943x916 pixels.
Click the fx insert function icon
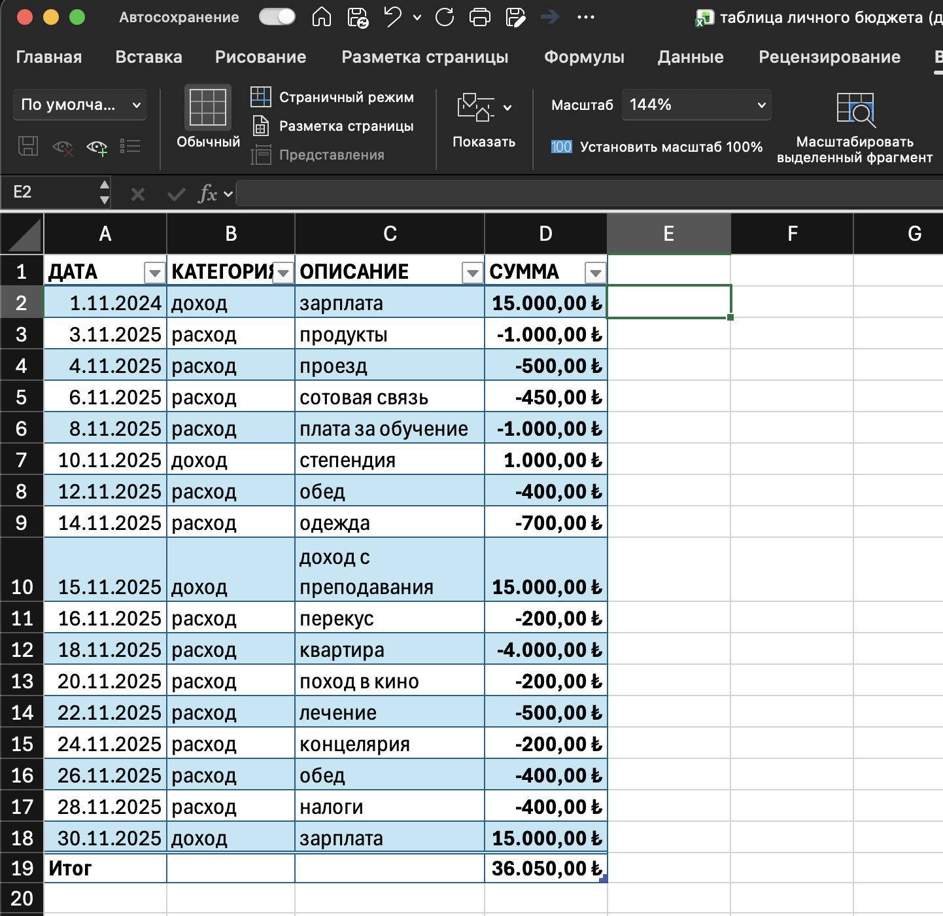tap(207, 194)
